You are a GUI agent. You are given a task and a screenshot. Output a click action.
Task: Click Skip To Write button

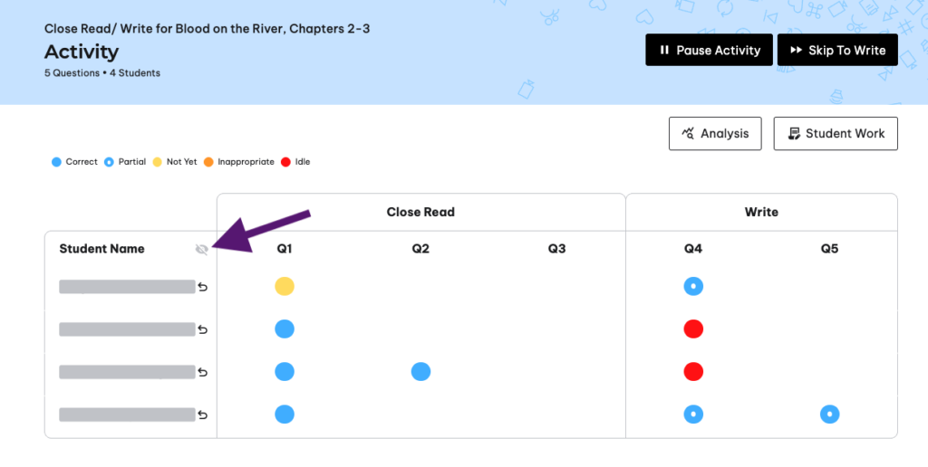(837, 50)
